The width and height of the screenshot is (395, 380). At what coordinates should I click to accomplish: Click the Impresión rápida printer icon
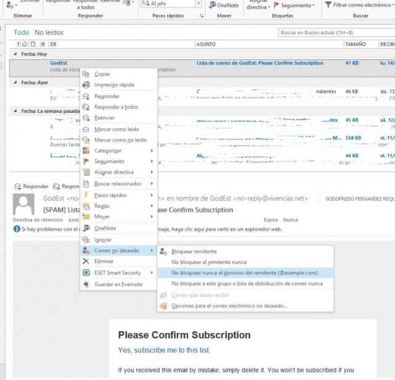(x=86, y=85)
